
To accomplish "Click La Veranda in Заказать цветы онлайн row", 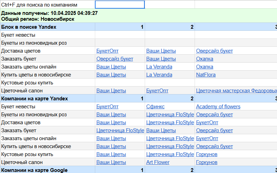I will [x=159, y=67].
